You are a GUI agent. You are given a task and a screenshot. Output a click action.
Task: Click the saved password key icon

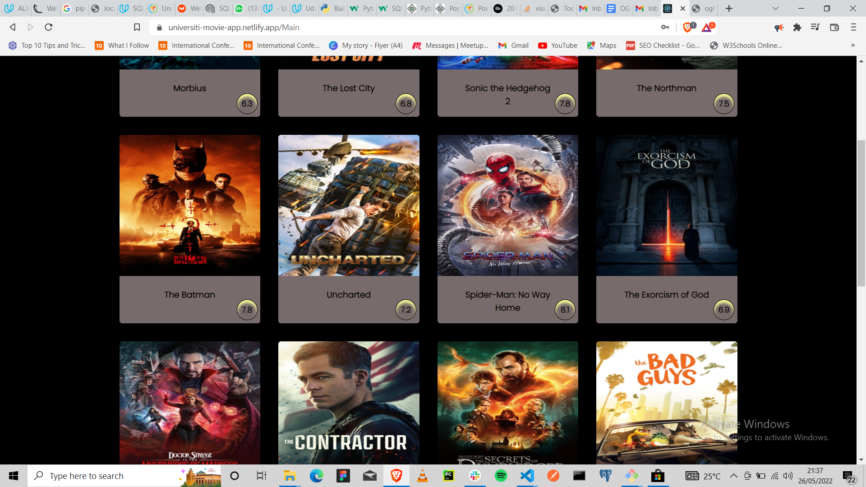coord(665,28)
